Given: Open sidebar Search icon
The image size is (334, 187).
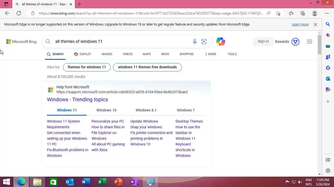Looking at the screenshot, I should 328,24.
